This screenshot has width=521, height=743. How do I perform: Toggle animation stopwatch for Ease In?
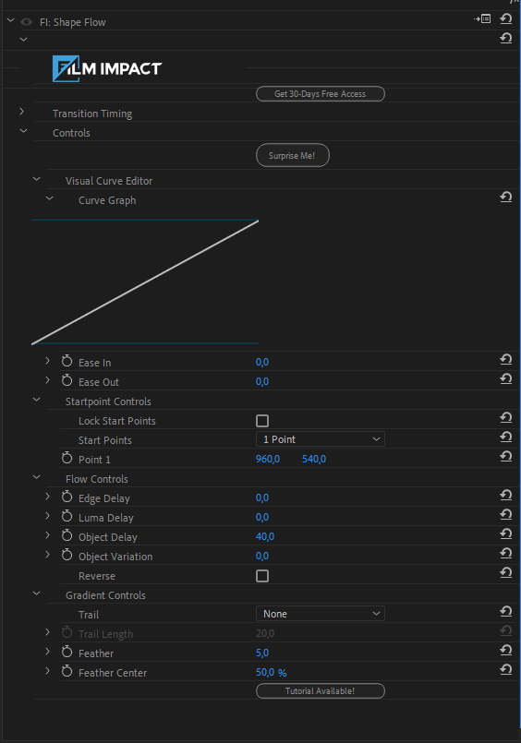click(67, 362)
